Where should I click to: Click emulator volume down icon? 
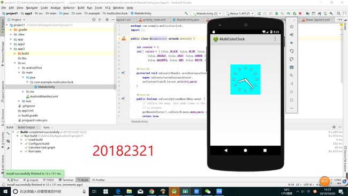[x=292, y=43]
